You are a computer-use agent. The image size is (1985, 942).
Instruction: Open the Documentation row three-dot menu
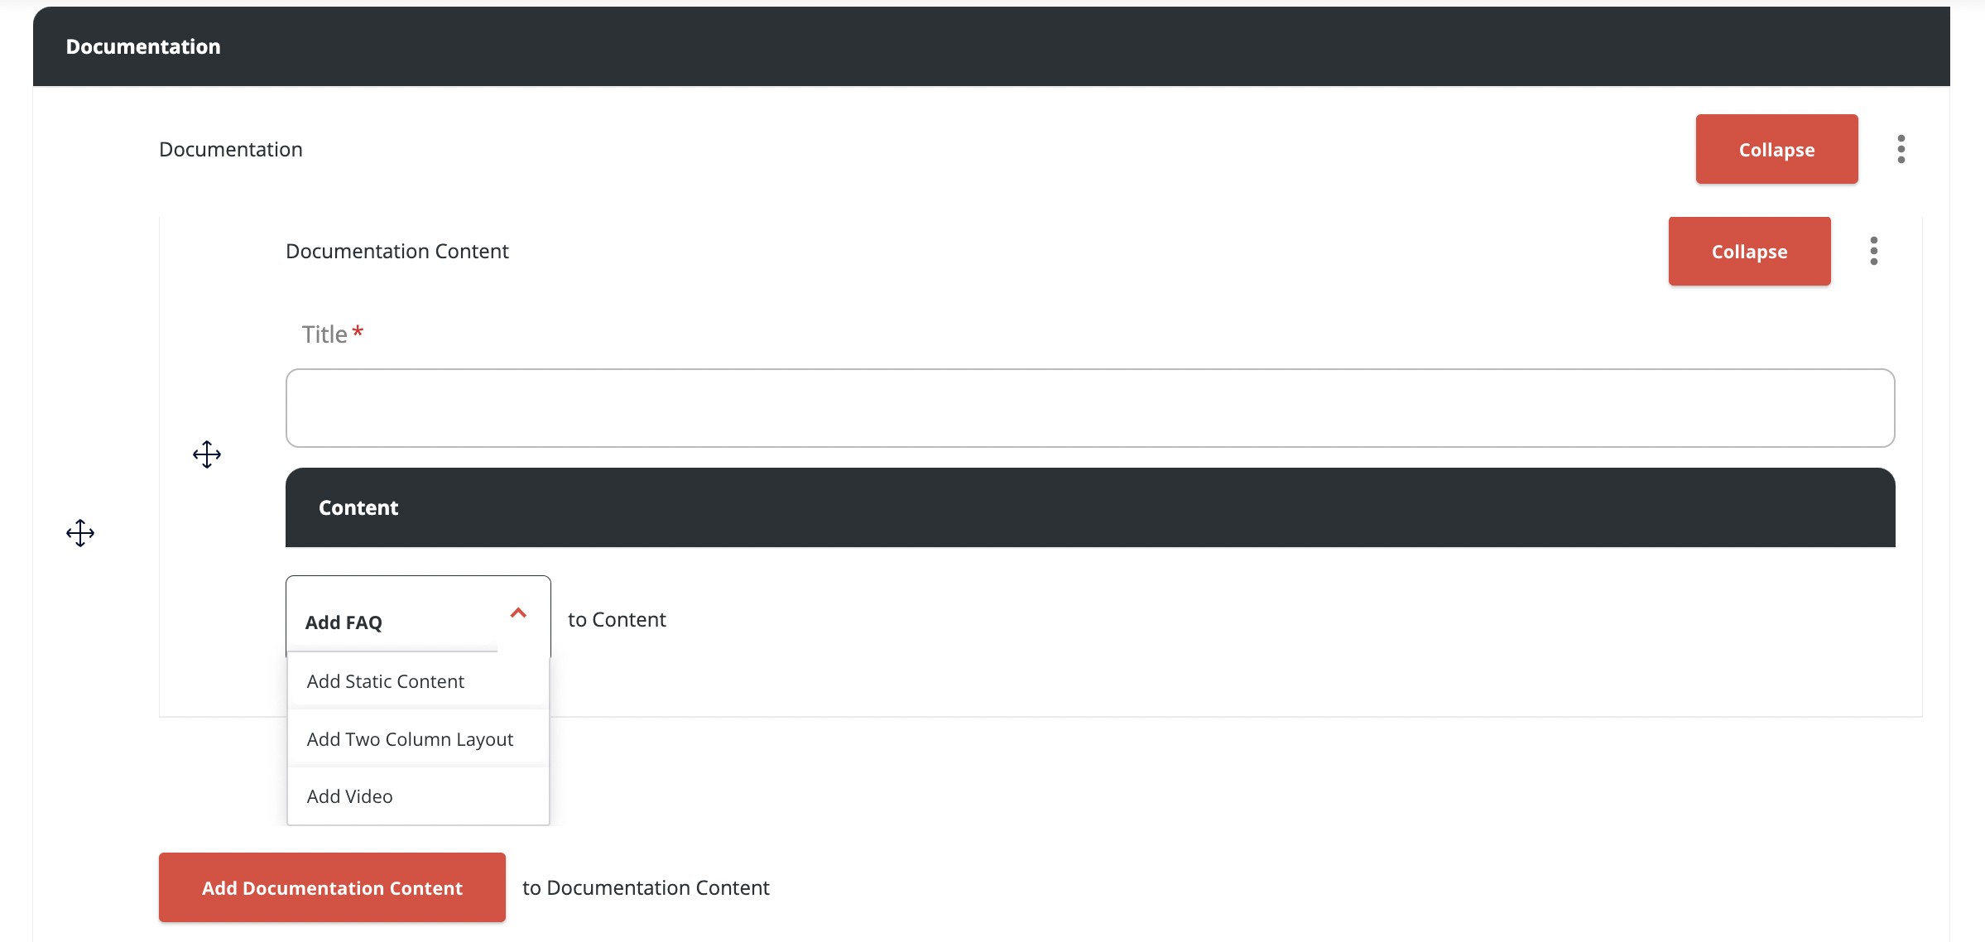(1901, 149)
